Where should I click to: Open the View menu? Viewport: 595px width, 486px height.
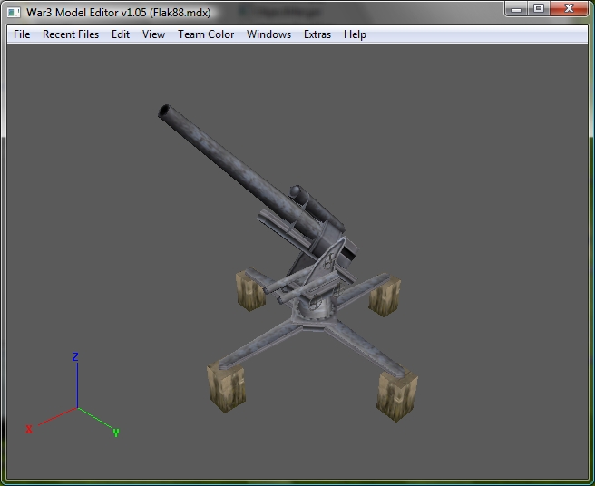click(x=153, y=34)
